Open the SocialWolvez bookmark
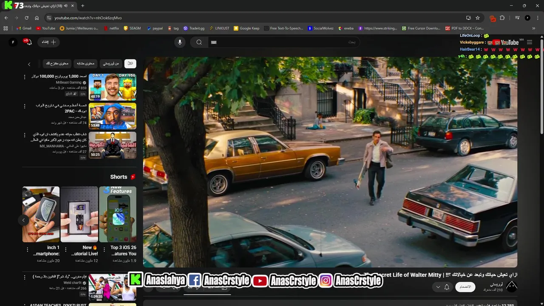544x306 pixels. pyautogui.click(x=320, y=28)
